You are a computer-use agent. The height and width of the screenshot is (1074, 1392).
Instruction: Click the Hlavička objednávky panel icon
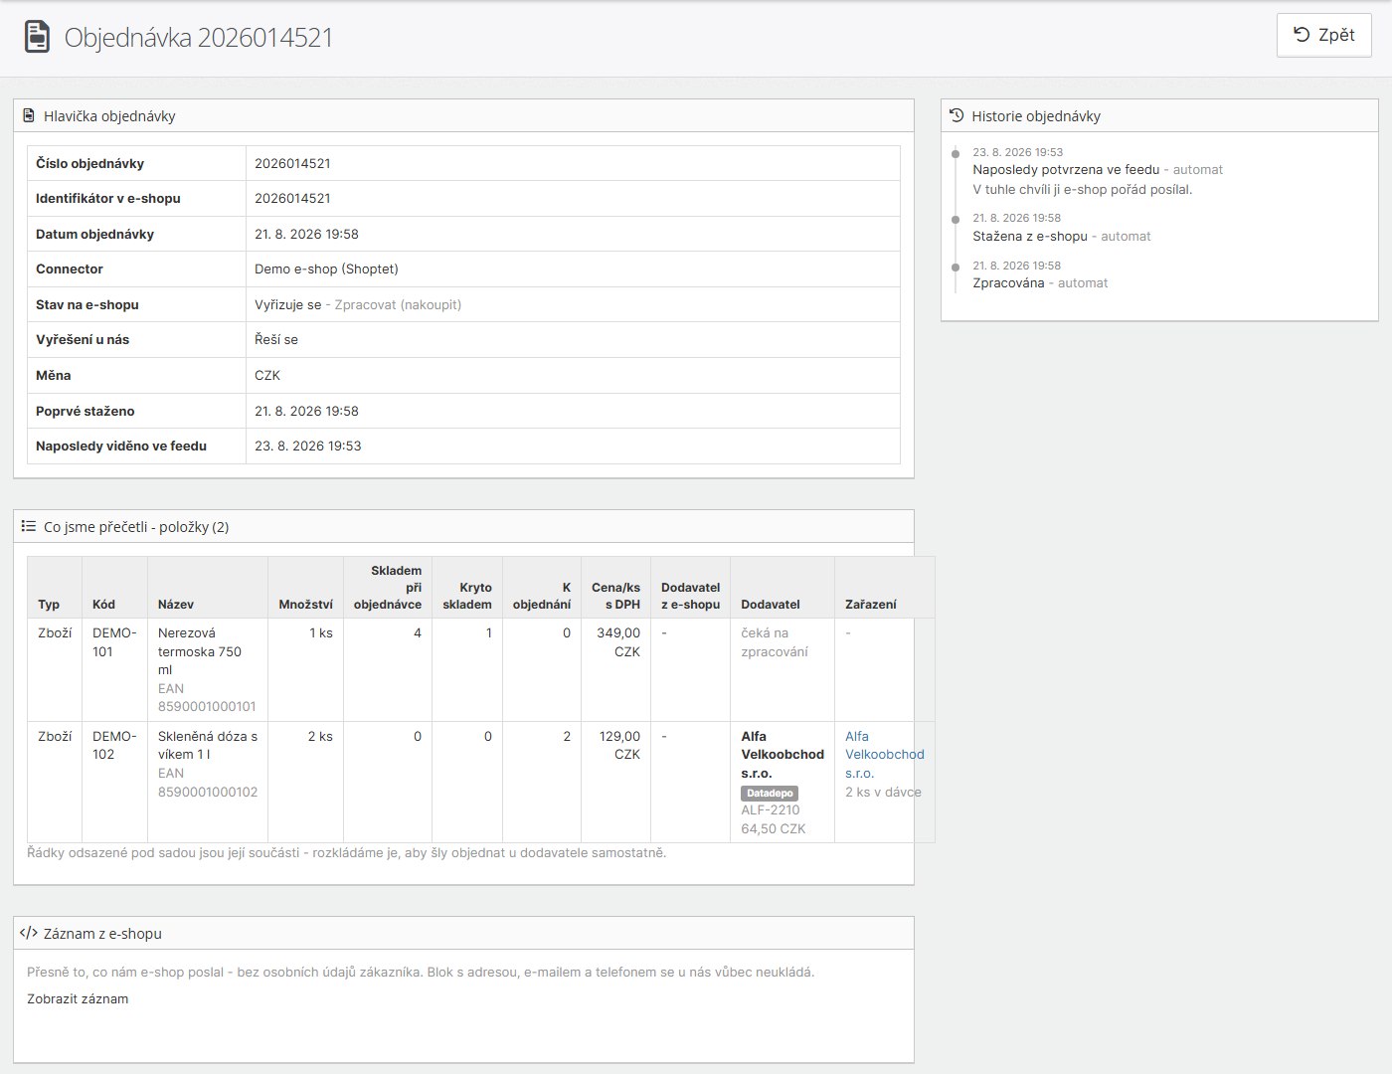[x=29, y=115]
